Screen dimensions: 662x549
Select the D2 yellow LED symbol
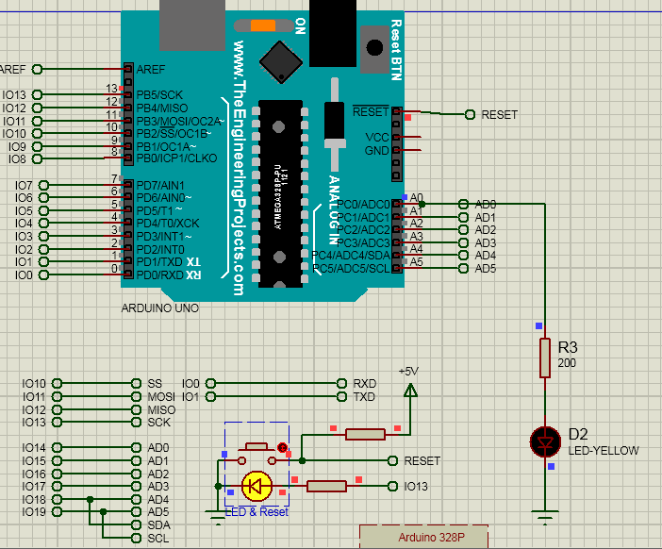[545, 442]
